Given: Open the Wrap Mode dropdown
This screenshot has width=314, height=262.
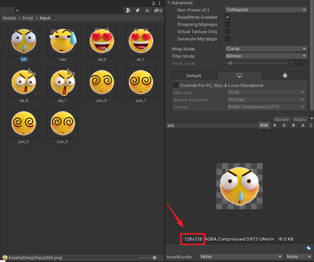Looking at the screenshot, I should pos(266,48).
